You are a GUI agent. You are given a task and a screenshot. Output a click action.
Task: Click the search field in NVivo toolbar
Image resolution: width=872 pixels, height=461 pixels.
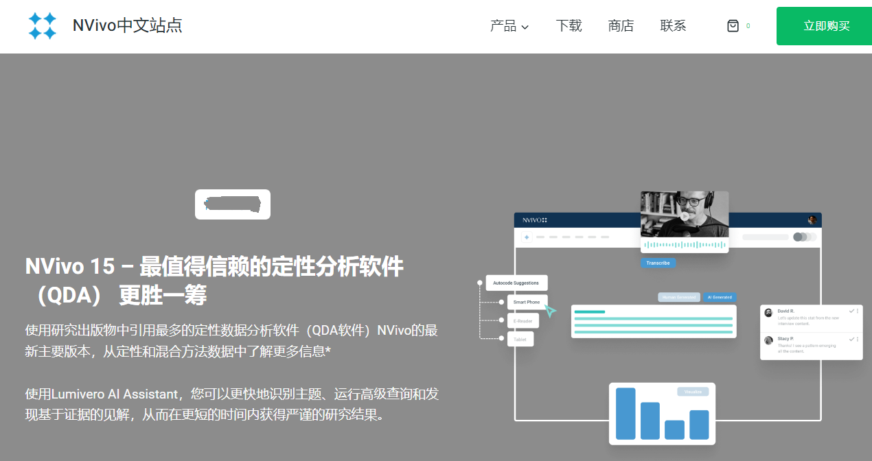pyautogui.click(x=766, y=237)
